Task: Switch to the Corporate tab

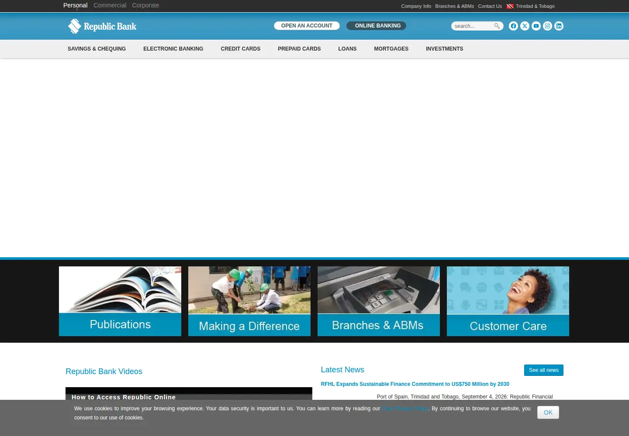Action: (145, 5)
